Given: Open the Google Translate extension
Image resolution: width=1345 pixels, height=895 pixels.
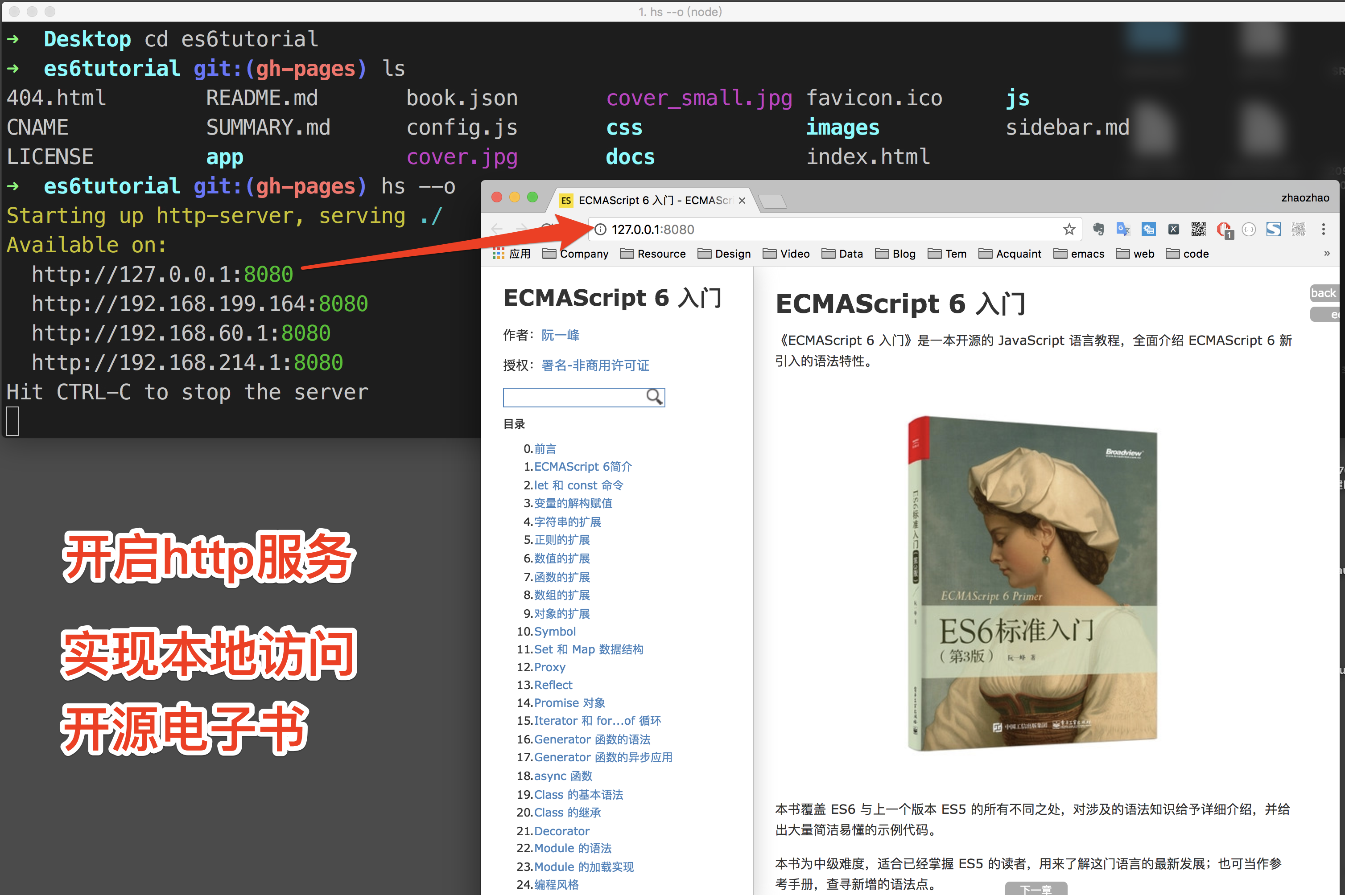Looking at the screenshot, I should click(x=1123, y=230).
